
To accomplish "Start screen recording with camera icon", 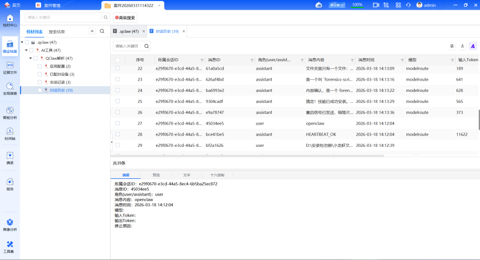I will pos(376,5).
